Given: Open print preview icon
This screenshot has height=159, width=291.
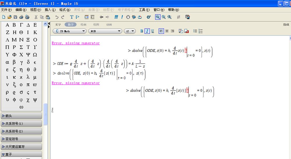Looking at the screenshot, I should pos(27,17).
